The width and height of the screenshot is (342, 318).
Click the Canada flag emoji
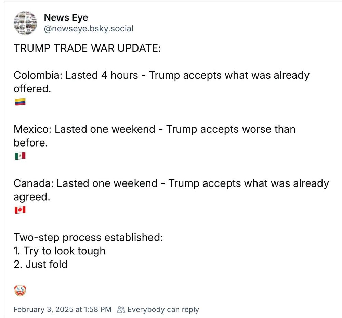coord(20,210)
